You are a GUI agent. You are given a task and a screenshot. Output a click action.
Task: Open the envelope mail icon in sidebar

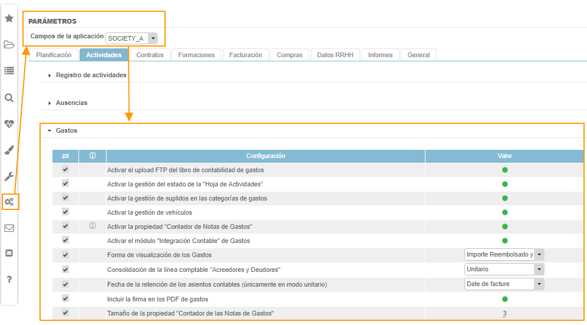(9, 228)
